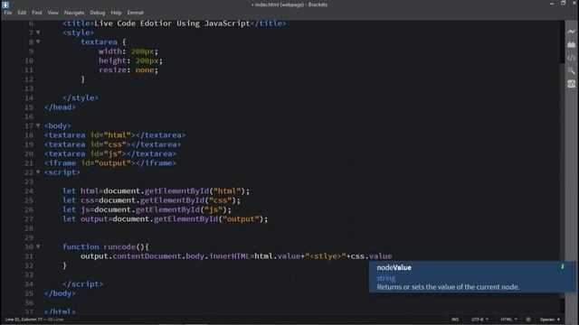The height and width of the screenshot is (325, 579).
Task: Click the bottom-most icon in right toolbar
Action: tap(571, 84)
